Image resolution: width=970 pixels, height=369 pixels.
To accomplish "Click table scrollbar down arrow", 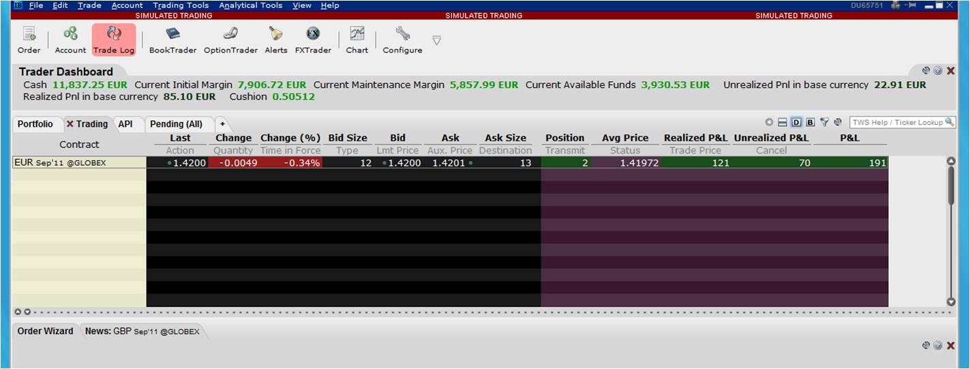I will 951,301.
